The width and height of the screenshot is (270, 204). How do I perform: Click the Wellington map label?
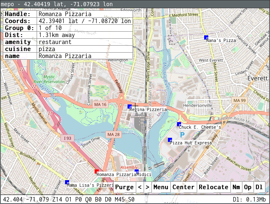click(x=118, y=60)
